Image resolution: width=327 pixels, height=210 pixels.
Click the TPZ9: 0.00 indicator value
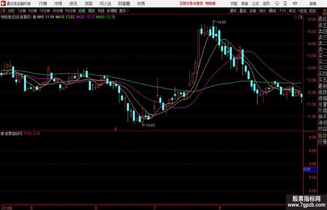tap(32, 134)
